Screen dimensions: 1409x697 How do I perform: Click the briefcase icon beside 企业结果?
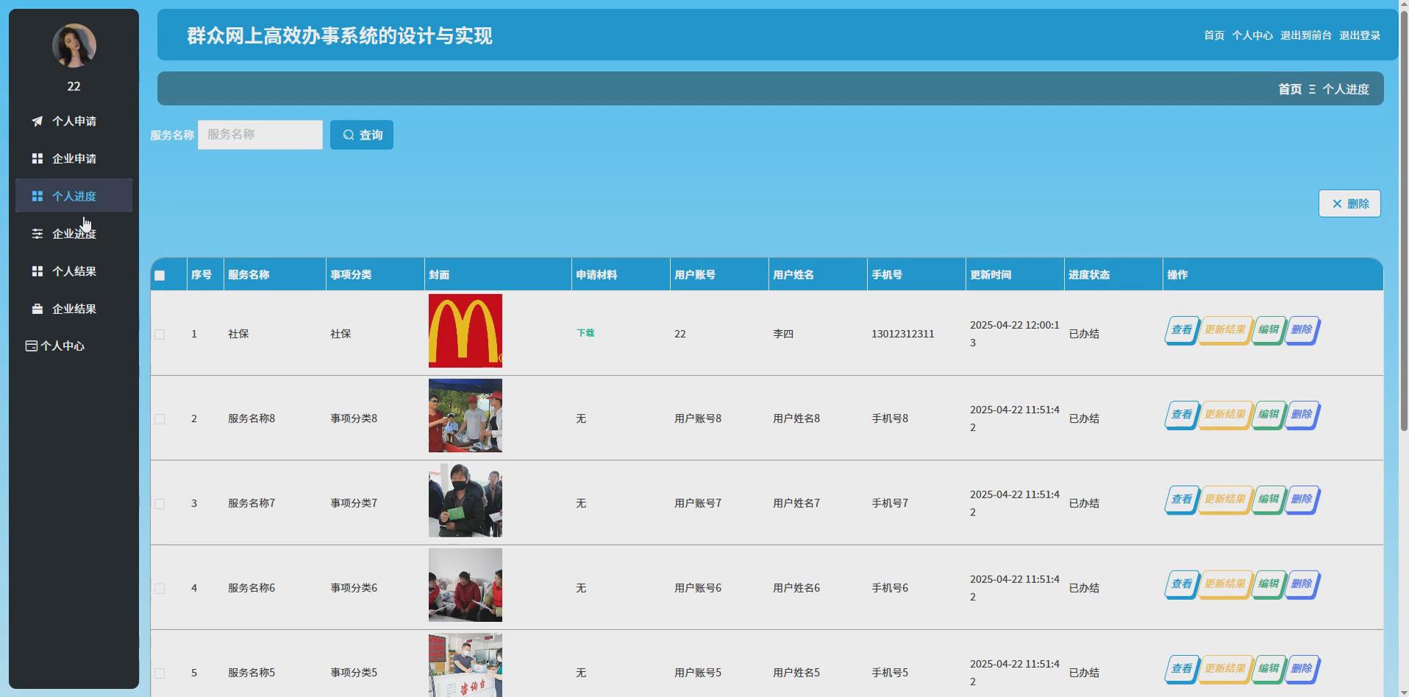coord(37,309)
